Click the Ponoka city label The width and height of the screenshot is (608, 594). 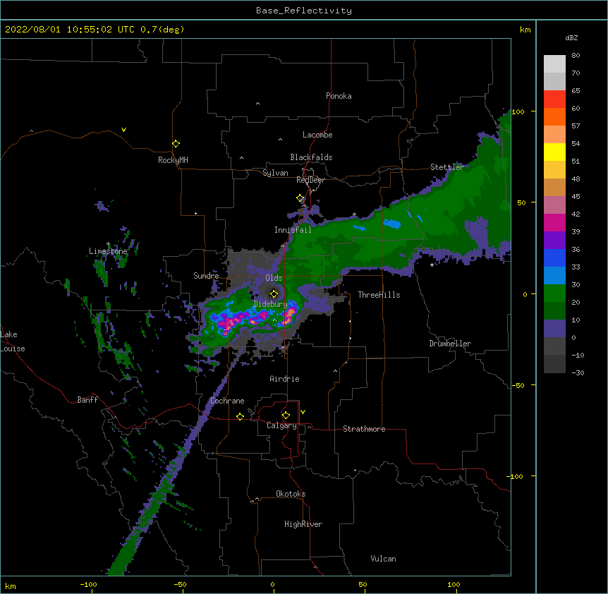pos(339,96)
